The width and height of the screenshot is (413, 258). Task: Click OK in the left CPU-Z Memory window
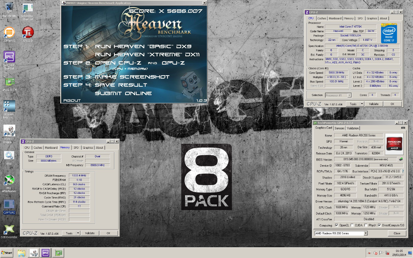[108, 233]
